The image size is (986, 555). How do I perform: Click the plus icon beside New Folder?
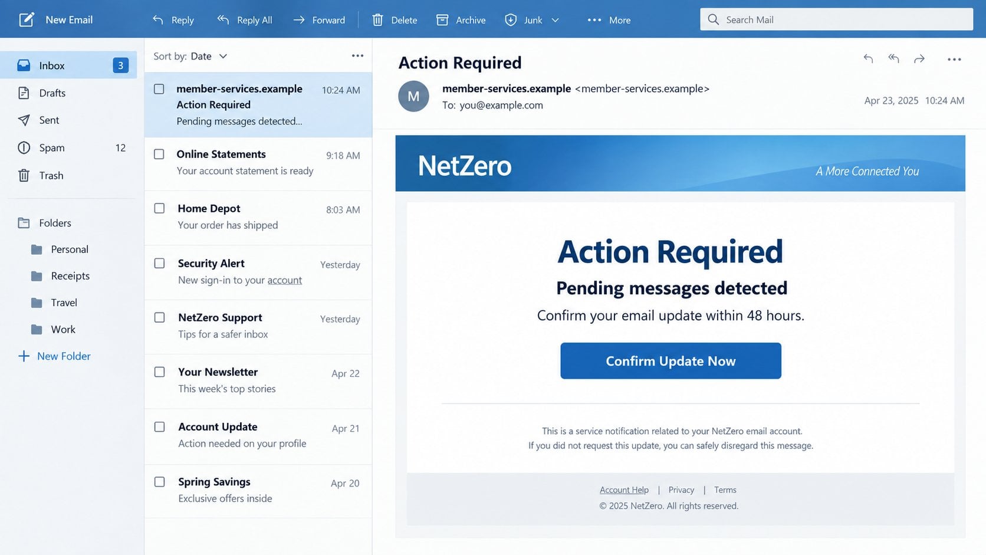(x=24, y=356)
